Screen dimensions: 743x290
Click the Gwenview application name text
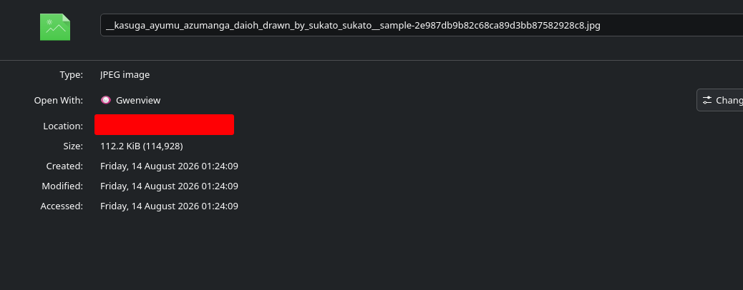coord(138,100)
